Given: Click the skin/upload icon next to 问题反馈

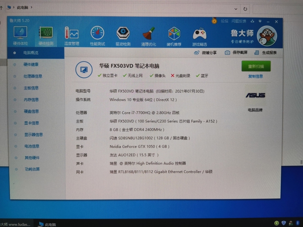Looking at the screenshot, I should [252, 21].
